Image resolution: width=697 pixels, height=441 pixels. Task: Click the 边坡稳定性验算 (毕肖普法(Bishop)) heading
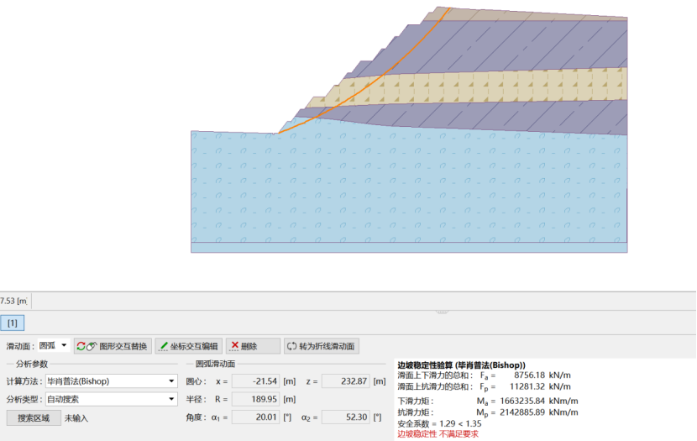pos(461,365)
